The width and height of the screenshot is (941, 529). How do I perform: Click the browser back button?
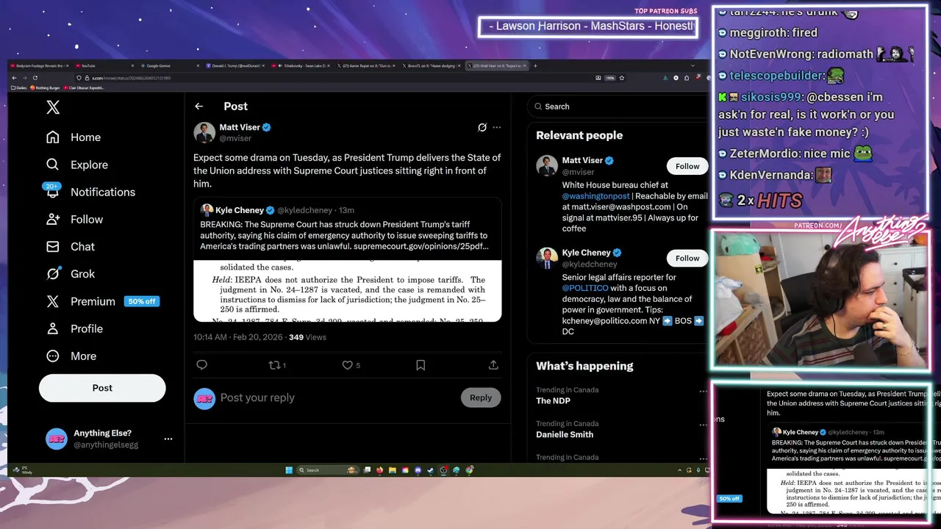[x=14, y=78]
